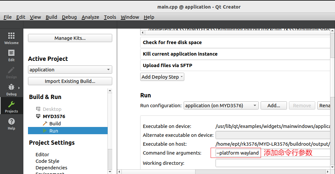Image resolution: width=335 pixels, height=174 pixels.
Task: Expand Kill current application instance step
Action: (235, 54)
